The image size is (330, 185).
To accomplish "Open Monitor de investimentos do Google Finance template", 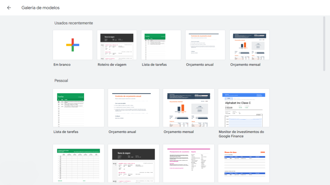I will pyautogui.click(x=244, y=108).
